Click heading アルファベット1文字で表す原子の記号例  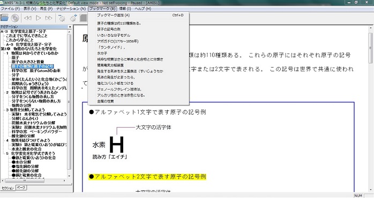coord(147,112)
